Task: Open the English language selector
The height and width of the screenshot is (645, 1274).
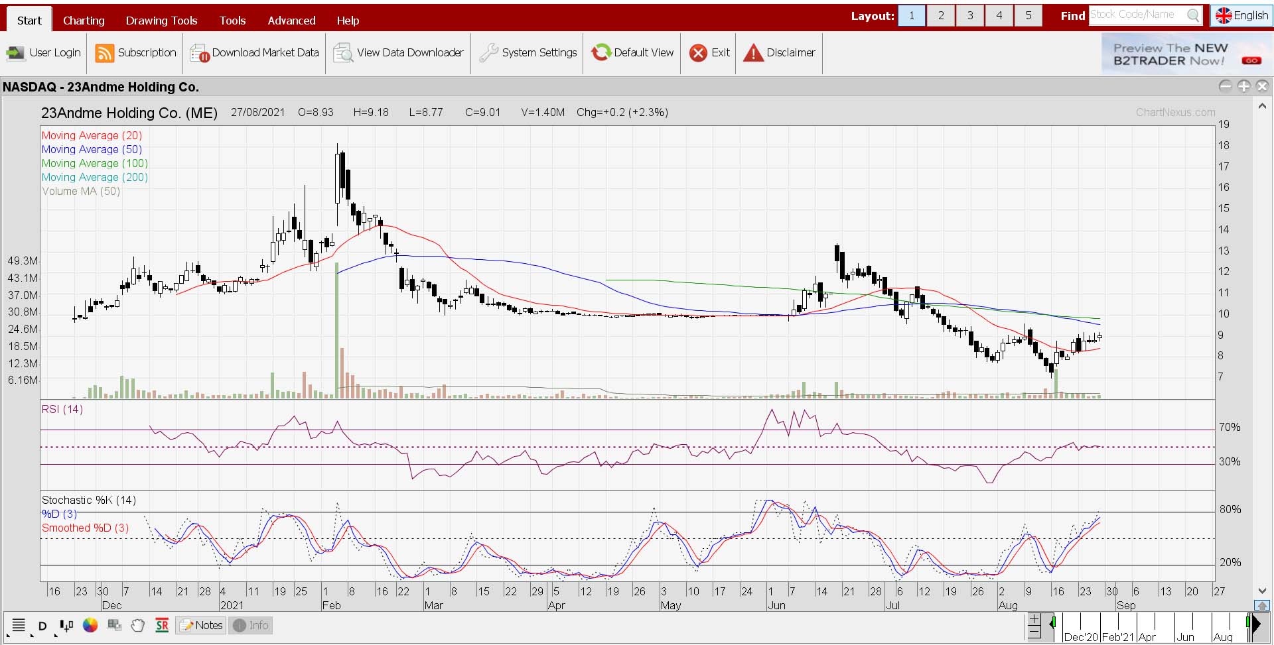Action: 1241,15
